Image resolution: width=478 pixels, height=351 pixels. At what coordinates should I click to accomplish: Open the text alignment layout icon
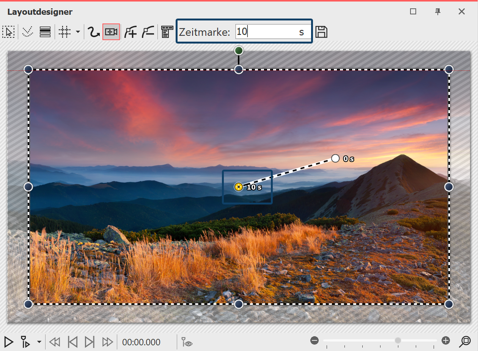(167, 32)
